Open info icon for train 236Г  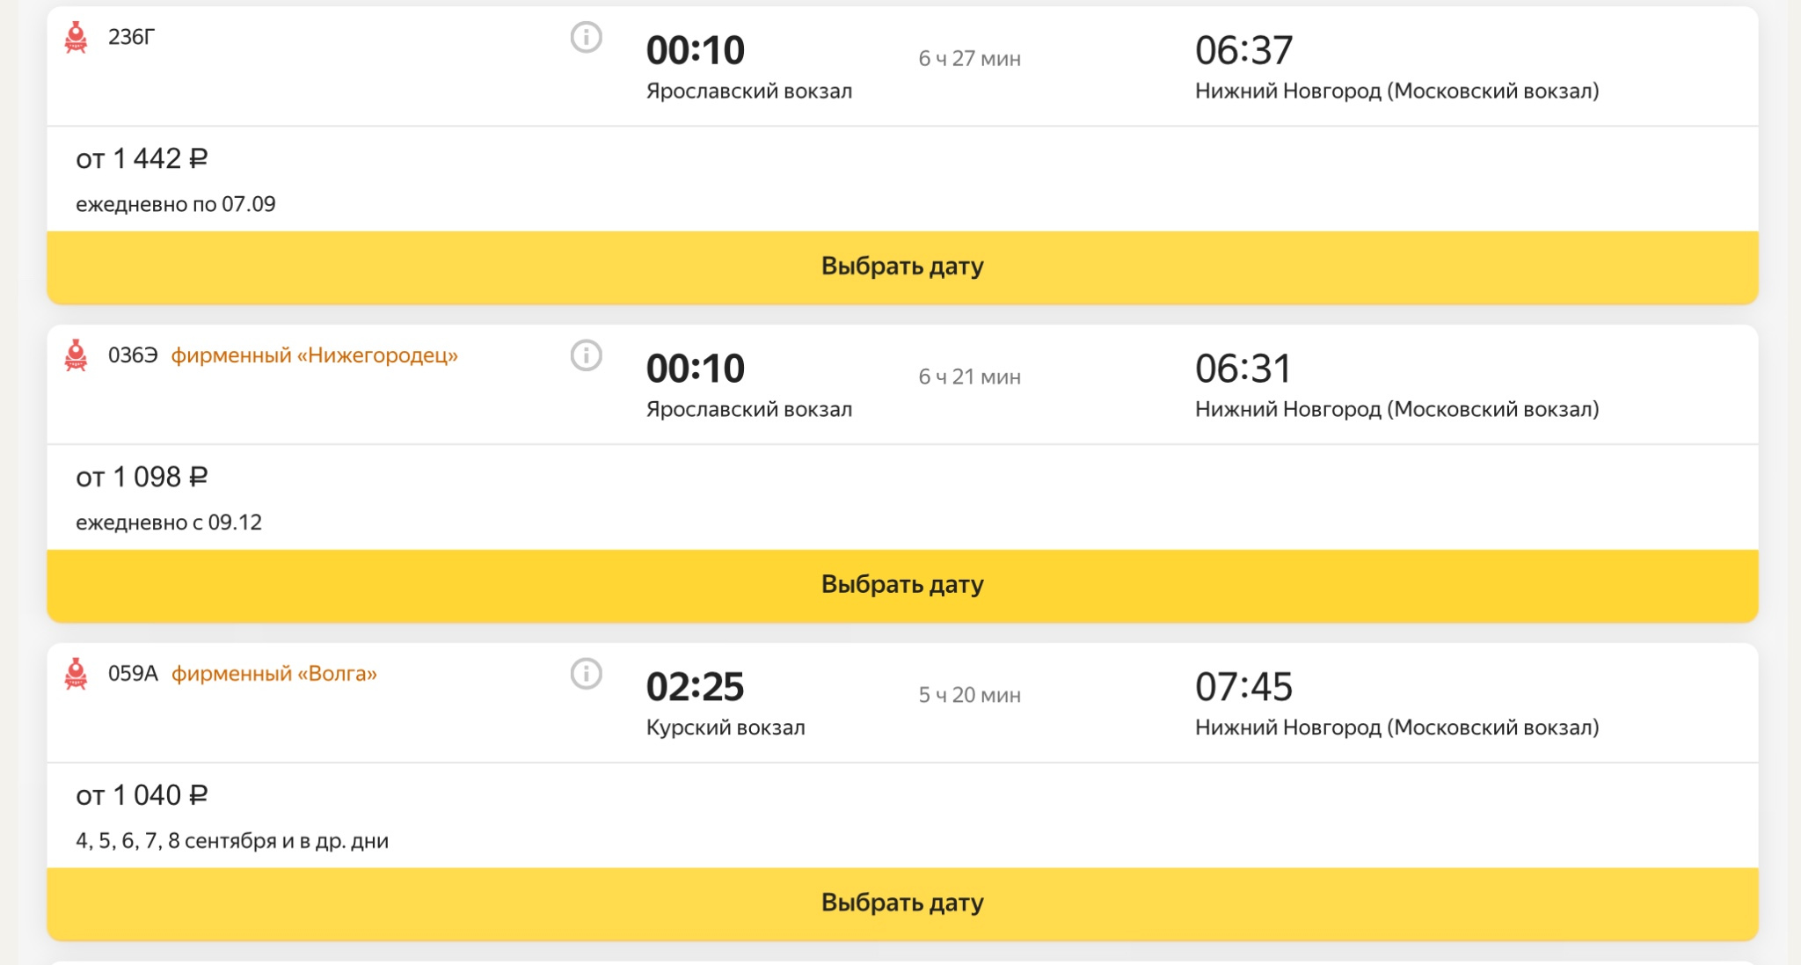(x=587, y=38)
